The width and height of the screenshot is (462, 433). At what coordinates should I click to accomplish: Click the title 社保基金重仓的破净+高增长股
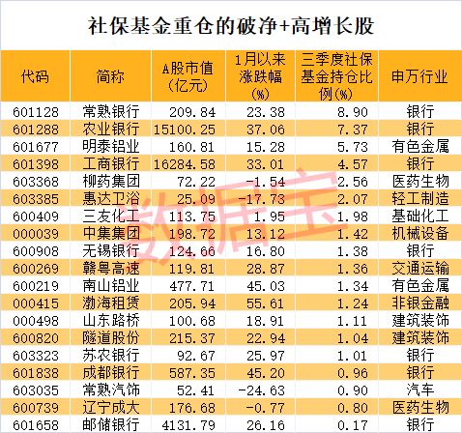point(231,26)
